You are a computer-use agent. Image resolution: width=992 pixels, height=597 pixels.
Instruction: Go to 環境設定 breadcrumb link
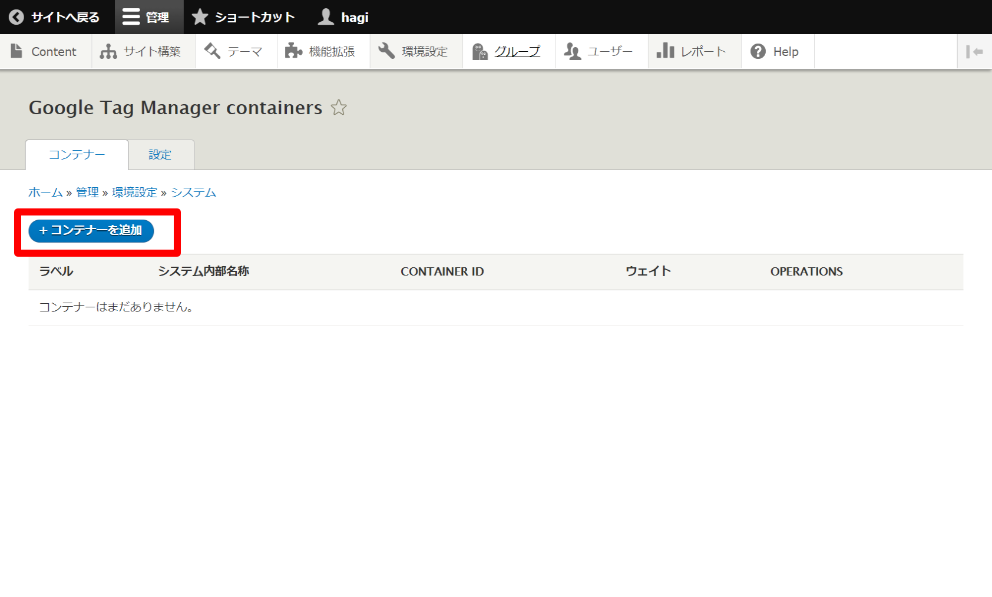click(x=135, y=193)
